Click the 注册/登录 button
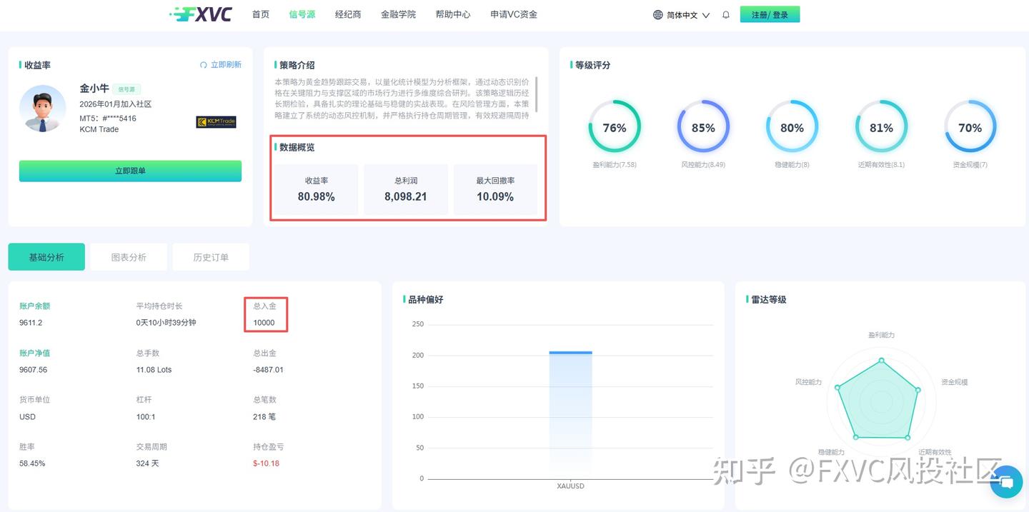1029x512 pixels. pos(770,14)
